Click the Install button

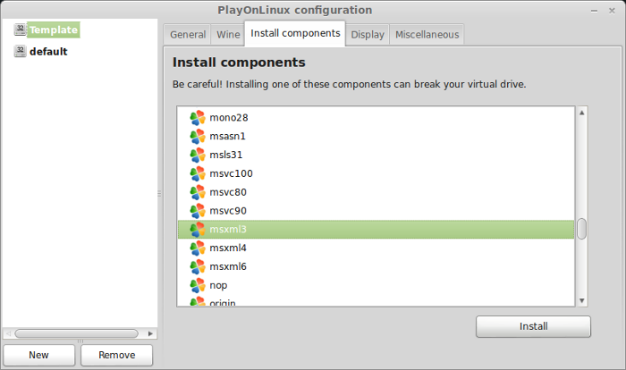[x=533, y=326]
